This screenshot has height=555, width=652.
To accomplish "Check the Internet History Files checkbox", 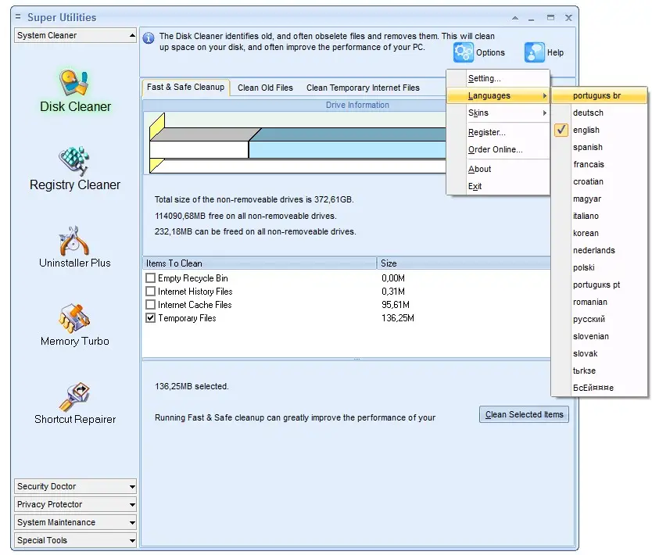I will pyautogui.click(x=151, y=291).
